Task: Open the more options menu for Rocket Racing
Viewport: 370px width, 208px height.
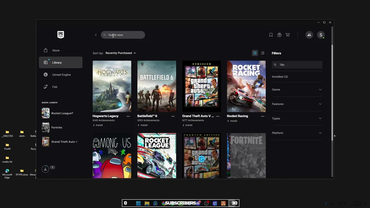Action: 262,116
